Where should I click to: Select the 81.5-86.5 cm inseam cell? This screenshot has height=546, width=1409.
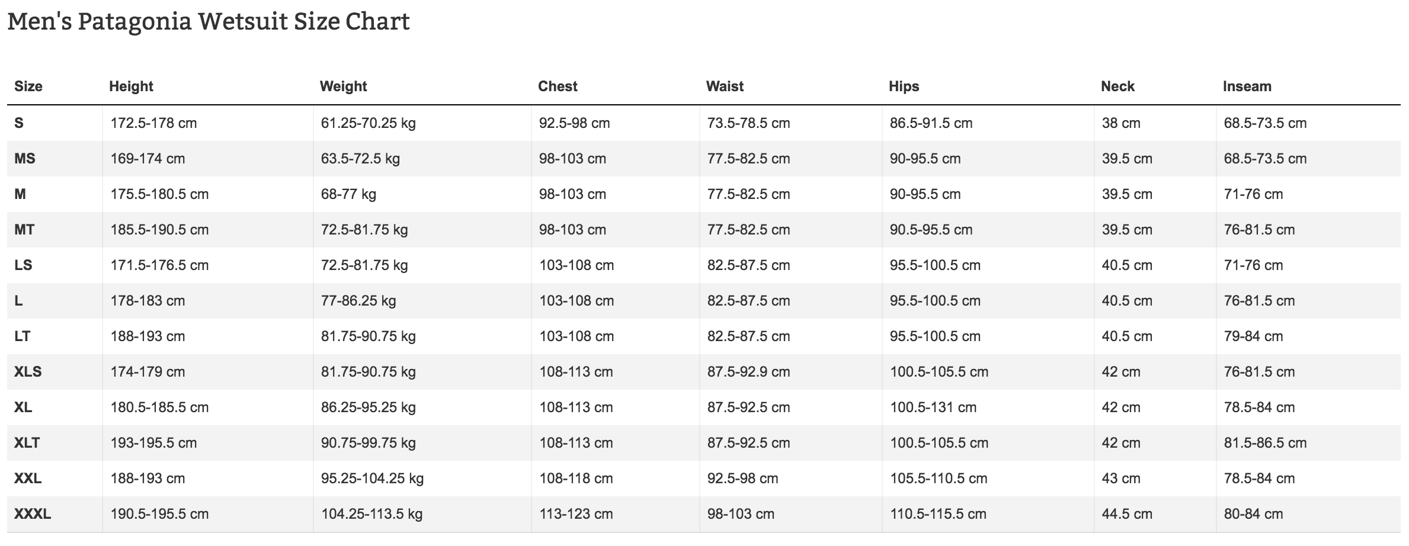coord(1265,443)
